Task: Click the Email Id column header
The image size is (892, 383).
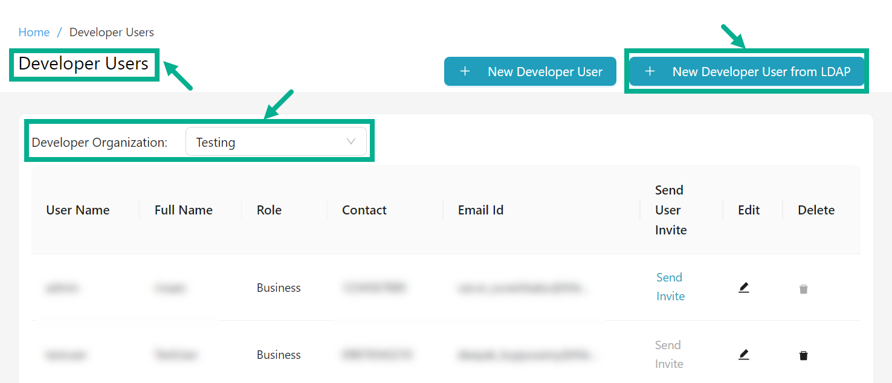Action: click(480, 210)
